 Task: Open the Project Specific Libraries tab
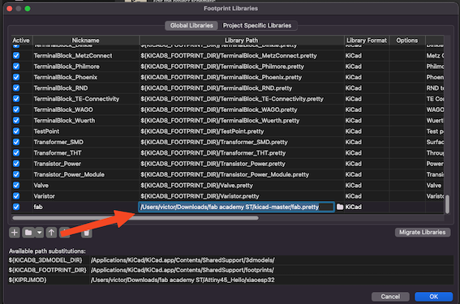tap(257, 25)
